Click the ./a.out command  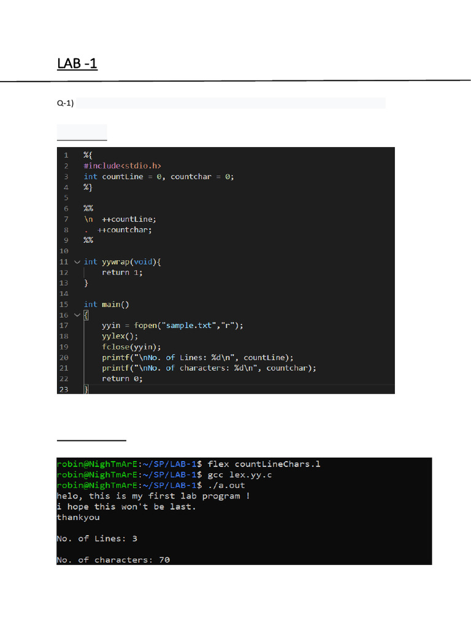(226, 486)
